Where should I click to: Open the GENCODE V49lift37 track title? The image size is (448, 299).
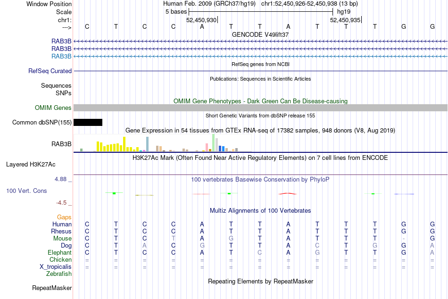pyautogui.click(x=260, y=34)
